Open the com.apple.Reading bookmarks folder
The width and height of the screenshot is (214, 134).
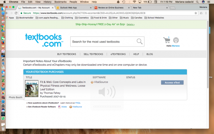click(x=47, y=18)
